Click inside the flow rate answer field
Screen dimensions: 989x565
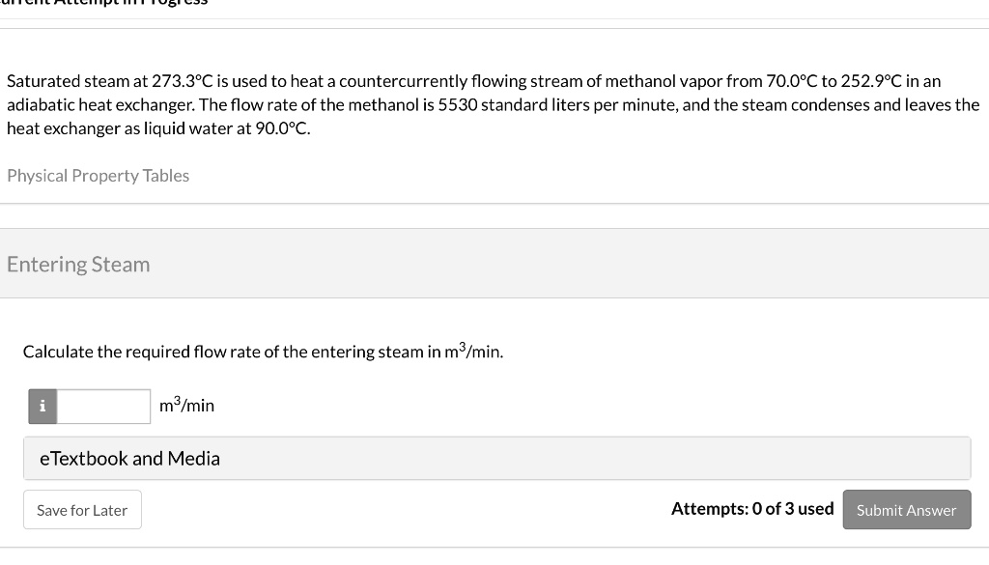pos(103,406)
